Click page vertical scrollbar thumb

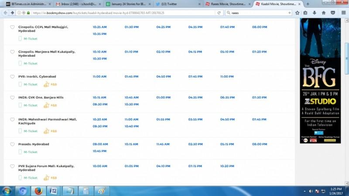(347, 59)
